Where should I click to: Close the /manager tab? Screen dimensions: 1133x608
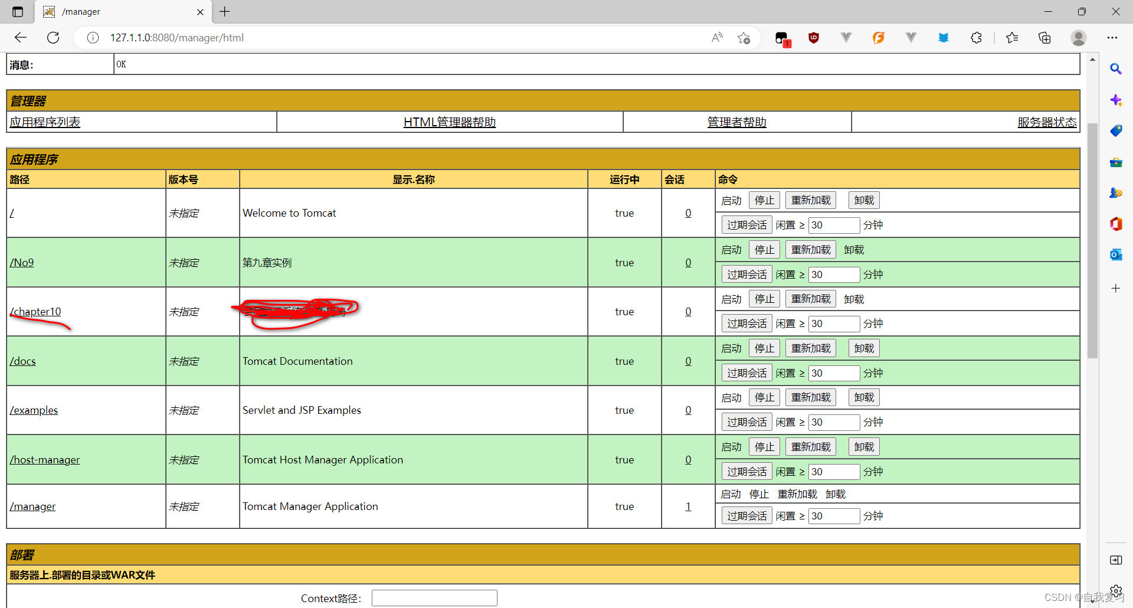[200, 12]
